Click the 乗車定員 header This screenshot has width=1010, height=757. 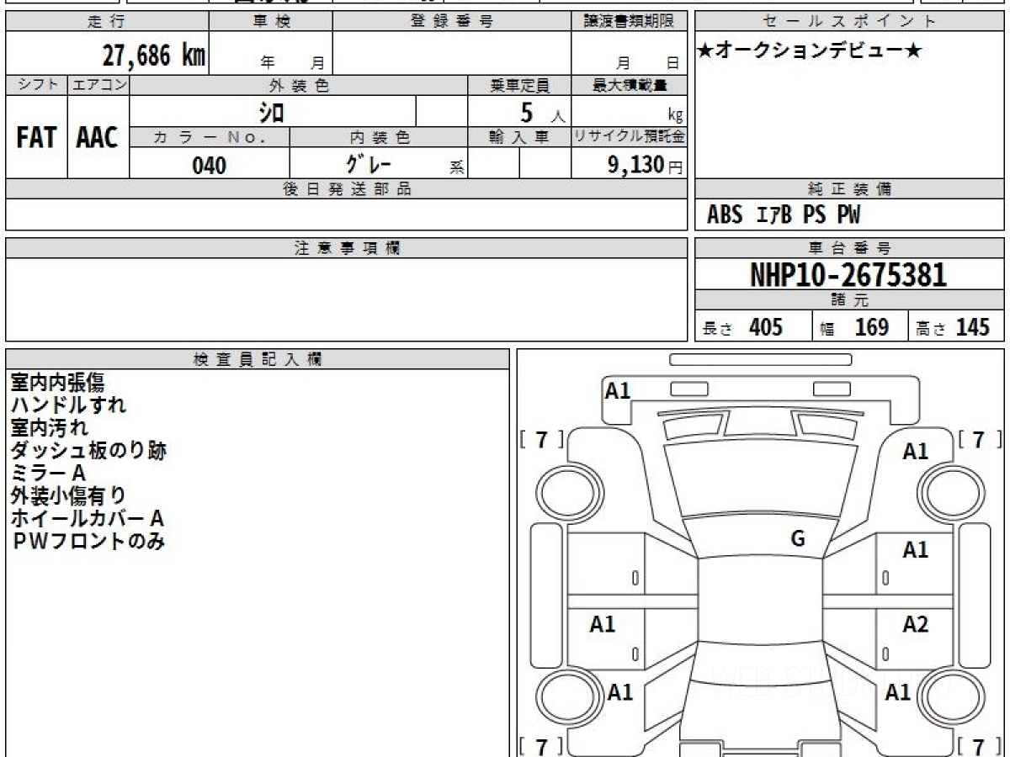pos(519,85)
